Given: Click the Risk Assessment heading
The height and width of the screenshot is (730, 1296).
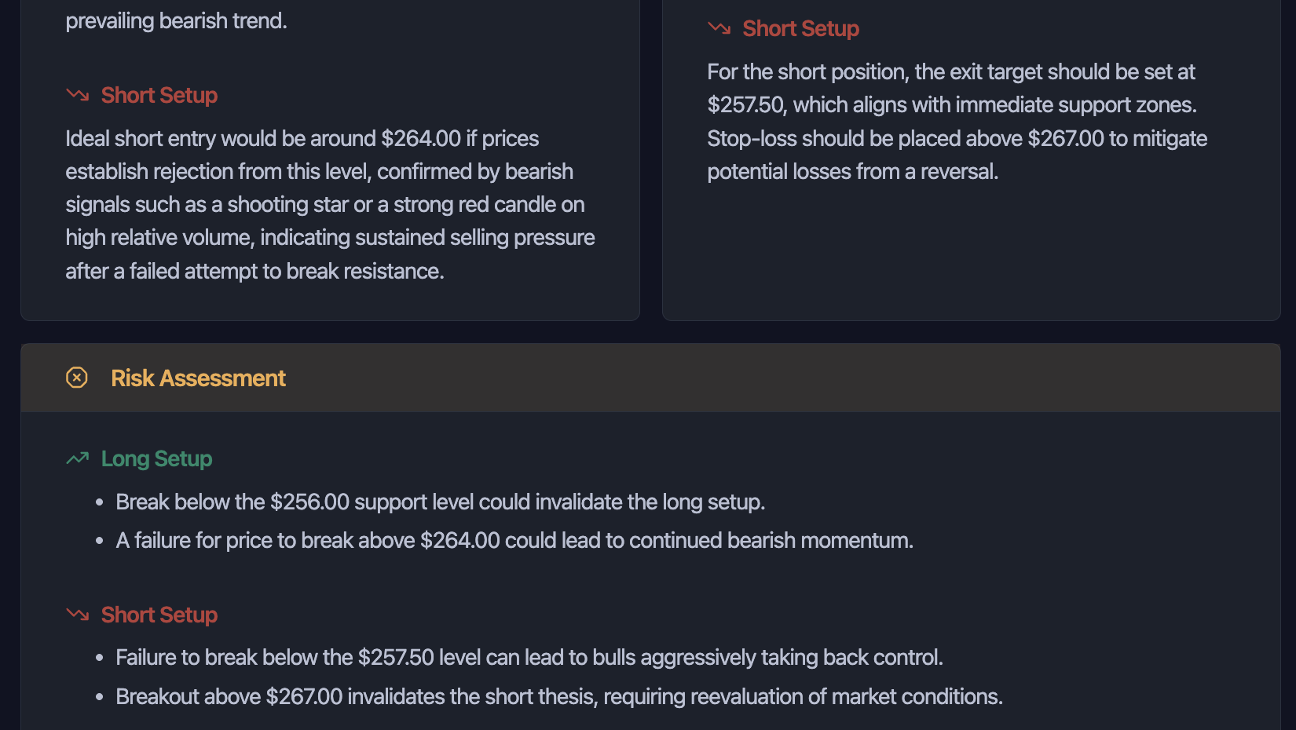Looking at the screenshot, I should (x=198, y=378).
